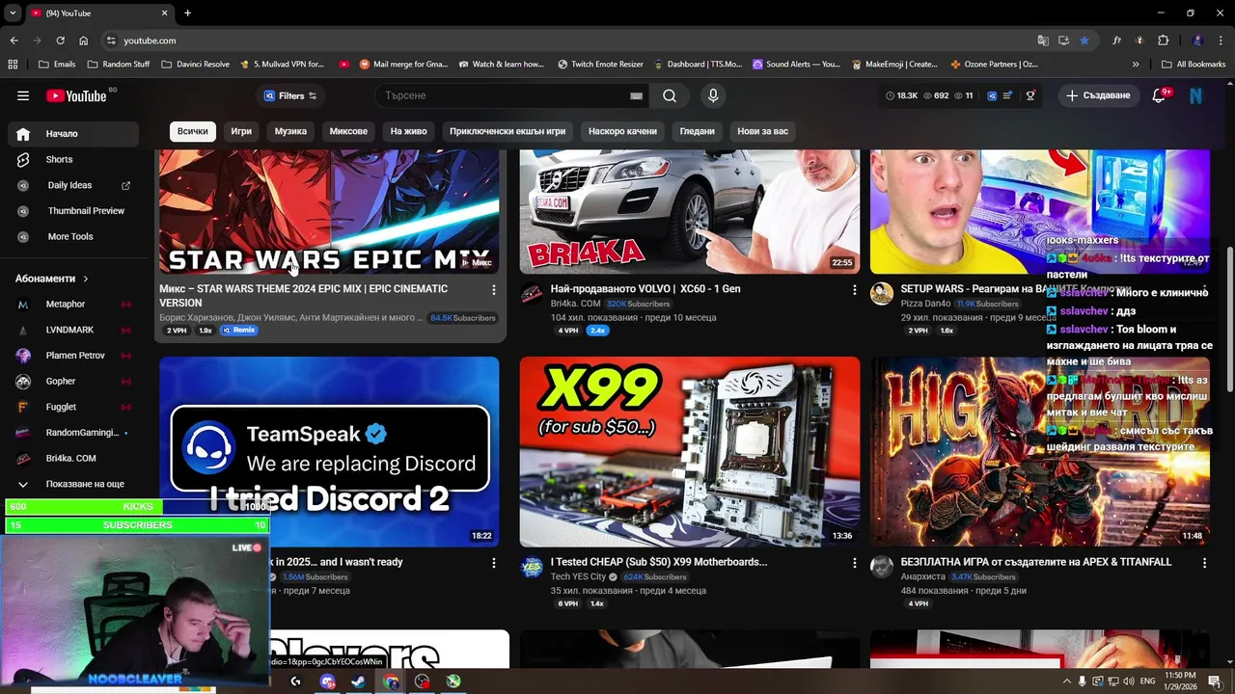Click the Remix badge under Star Wars mix
The height and width of the screenshot is (694, 1235).
[x=239, y=331]
